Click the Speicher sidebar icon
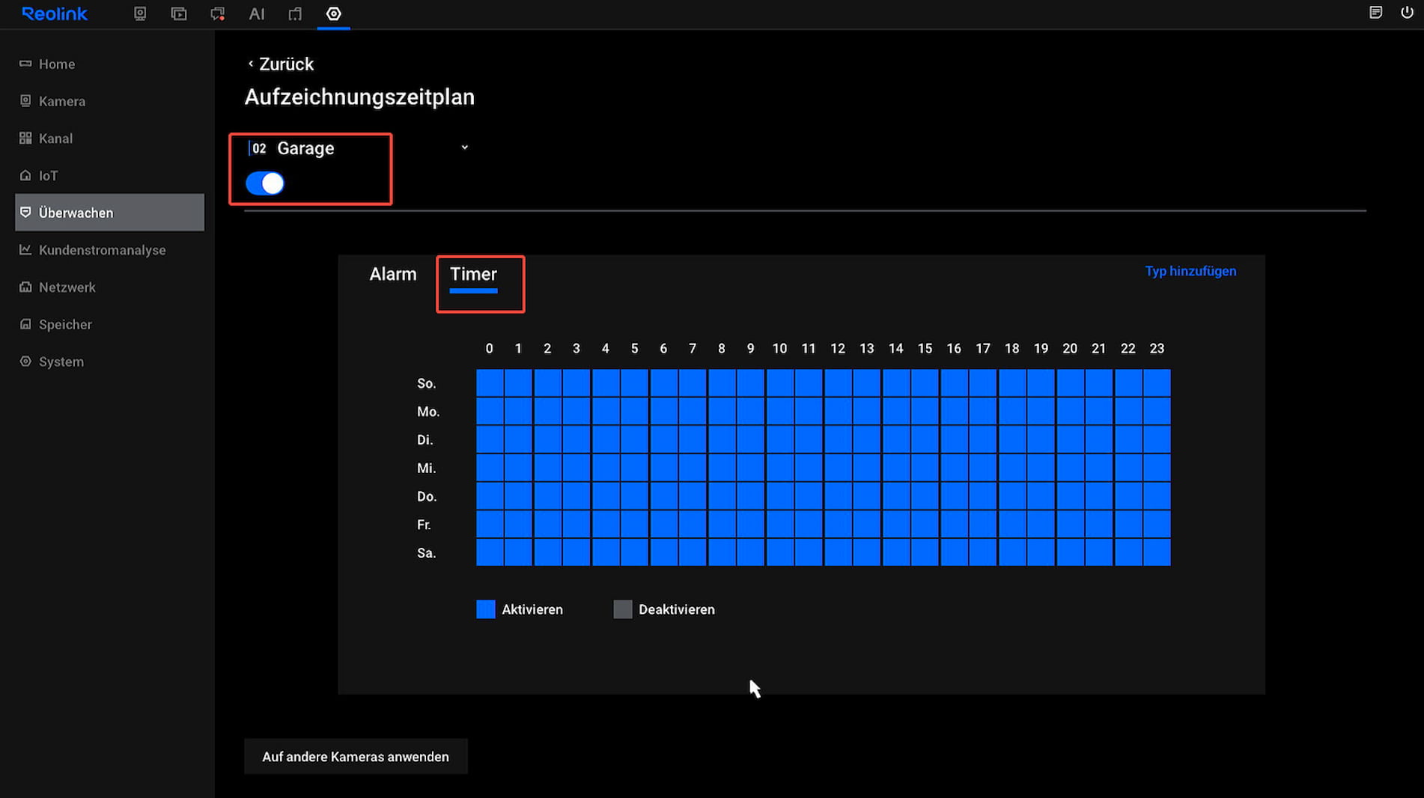This screenshot has width=1424, height=798. (25, 324)
